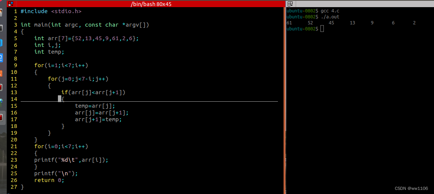Click the 'arr[j+1]=temp;' statement

pos(98,119)
